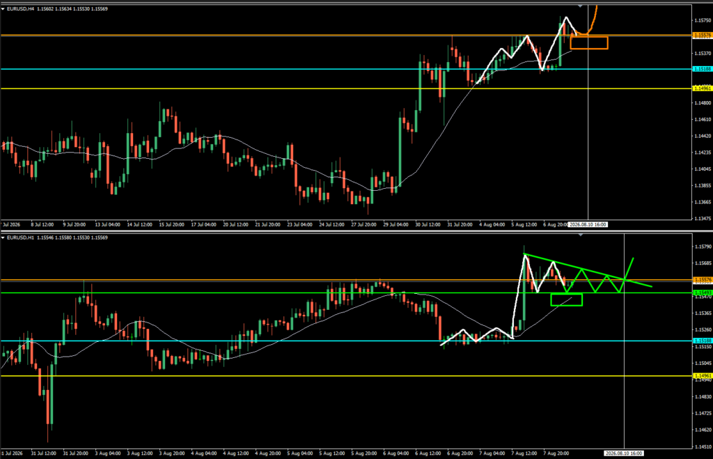Screen dimensions: 713x459
Task: Click the 7 Aug 20:00 time label on H1 axis
Action: pyautogui.click(x=556, y=453)
